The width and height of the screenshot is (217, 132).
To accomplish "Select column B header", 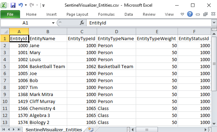I will (48, 31).
